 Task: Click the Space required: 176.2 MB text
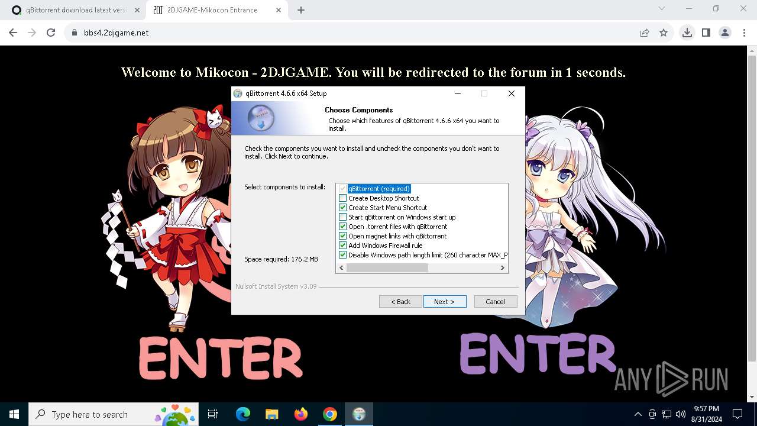[x=281, y=259]
